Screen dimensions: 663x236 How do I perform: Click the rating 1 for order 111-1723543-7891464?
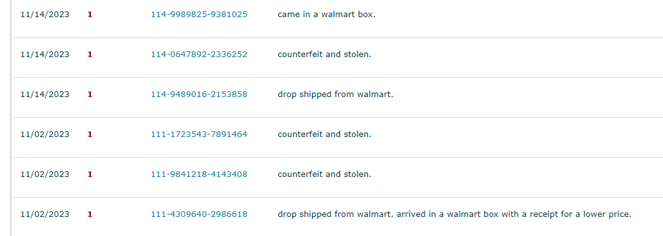90,134
